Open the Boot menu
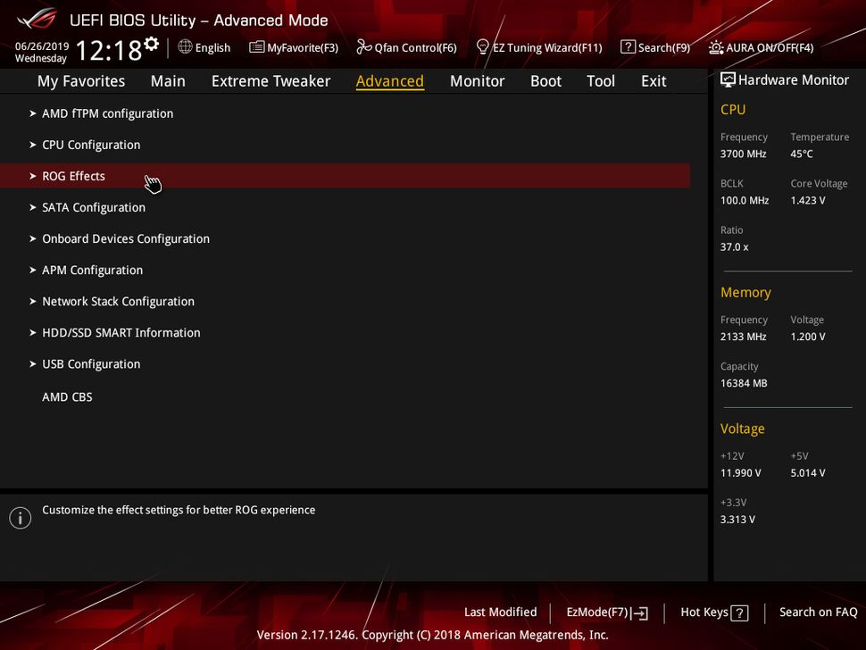Screen dimensions: 866x650 (545, 81)
